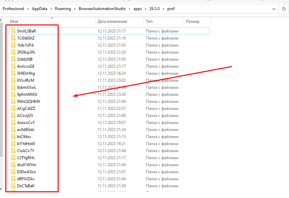
Task: Select the CisACx7Y folder name
Action: [x=26, y=151]
